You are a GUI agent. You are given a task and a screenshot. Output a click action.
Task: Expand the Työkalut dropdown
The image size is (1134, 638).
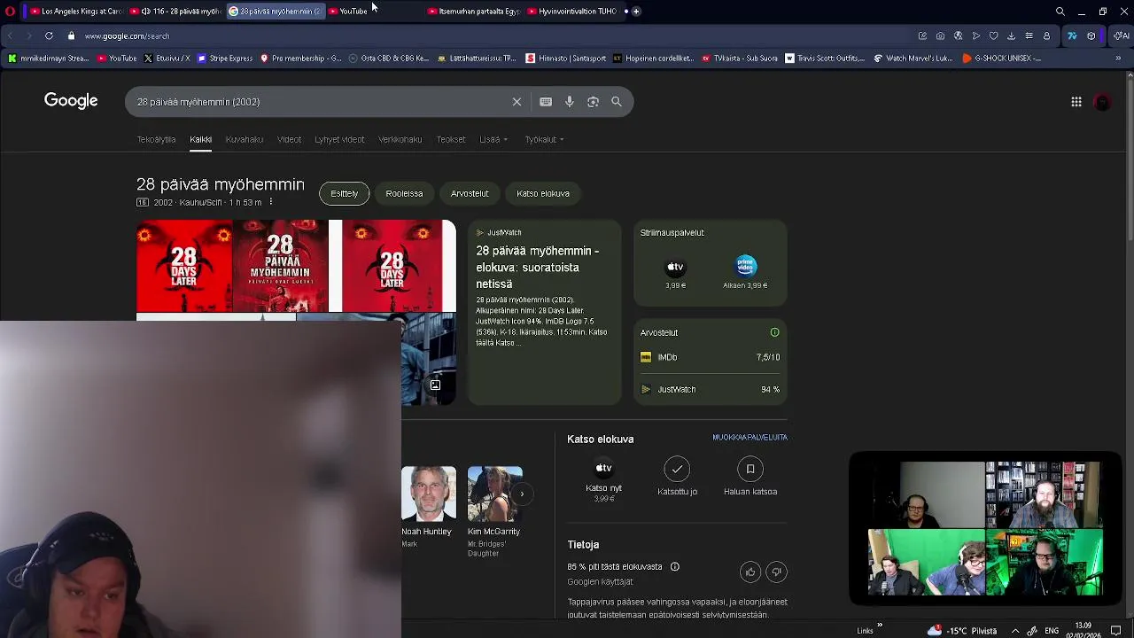pos(544,139)
